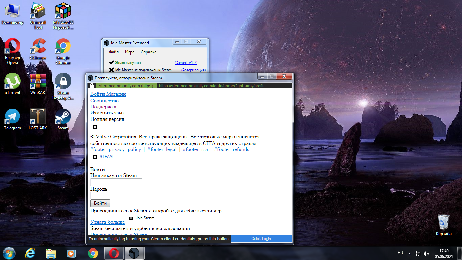462x260 pixels.
Task: Select the uTorrent desktop icon
Action: coord(13,84)
